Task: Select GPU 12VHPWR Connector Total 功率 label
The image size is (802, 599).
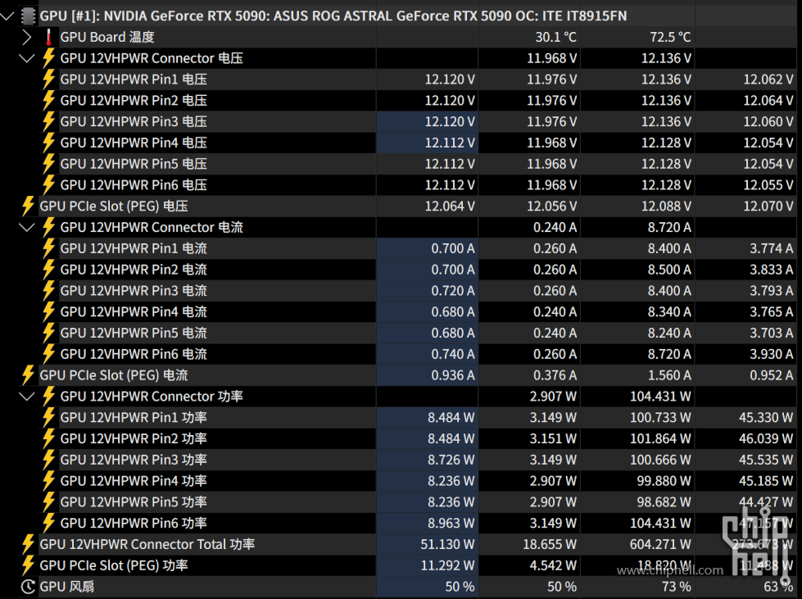Action: coord(147,544)
